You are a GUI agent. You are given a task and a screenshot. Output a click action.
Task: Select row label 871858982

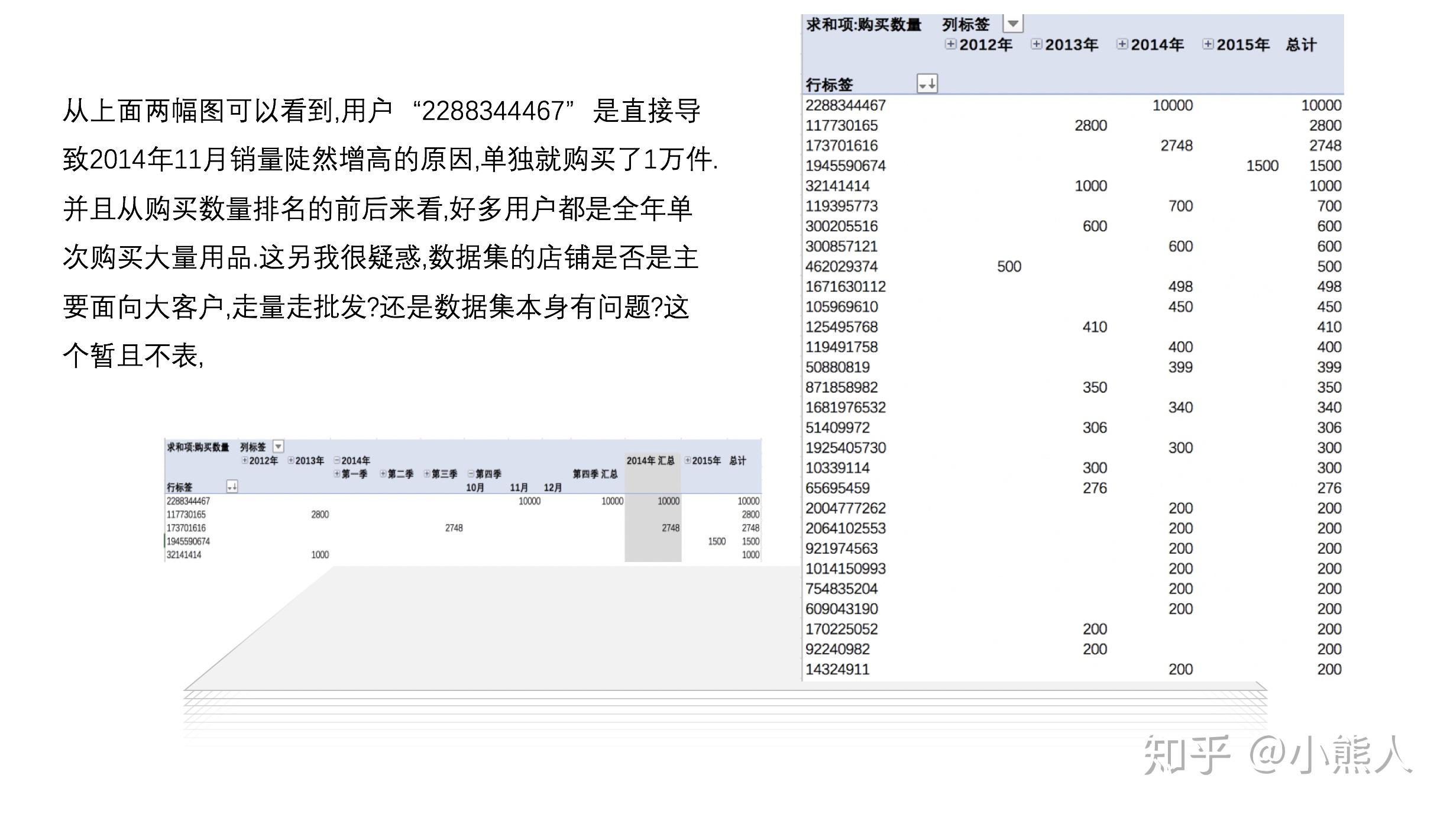[x=841, y=387]
